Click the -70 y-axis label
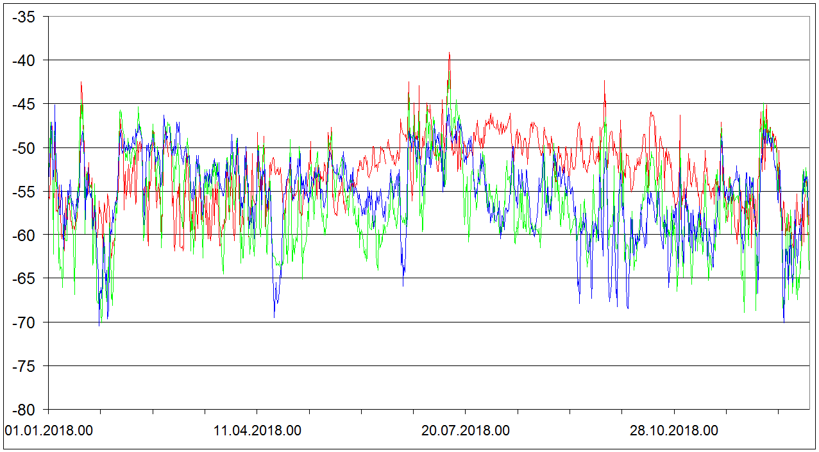Screen dimensions: 819x452 tap(25, 322)
